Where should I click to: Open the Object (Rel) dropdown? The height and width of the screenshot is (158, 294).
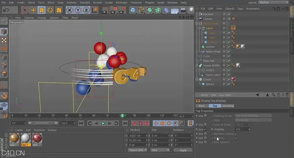(x=138, y=150)
